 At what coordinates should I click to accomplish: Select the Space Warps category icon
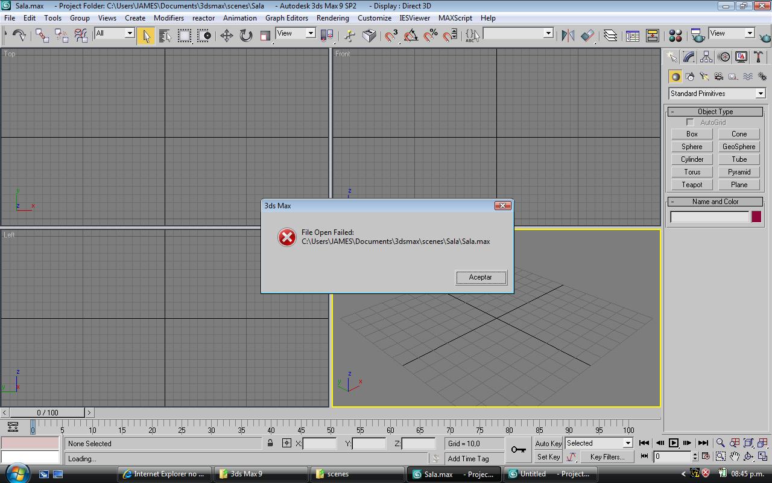[748, 77]
